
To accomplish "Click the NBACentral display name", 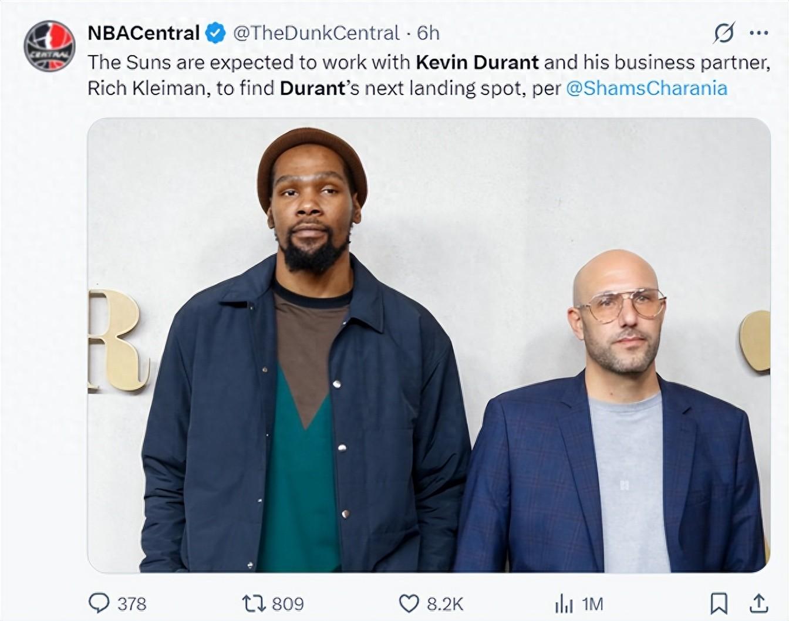I will [x=144, y=33].
